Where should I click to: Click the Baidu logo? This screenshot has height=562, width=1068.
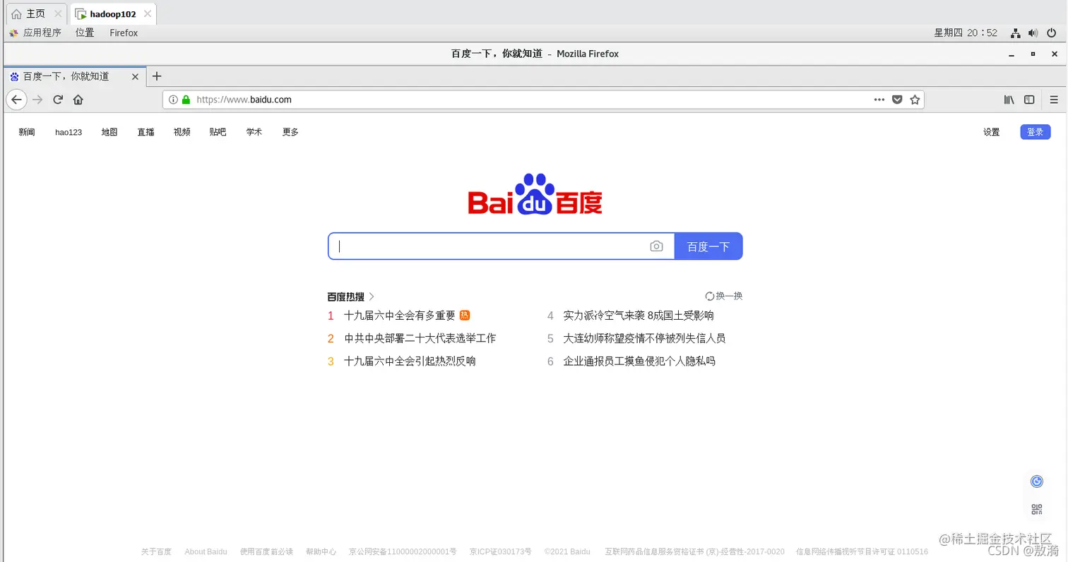point(535,194)
